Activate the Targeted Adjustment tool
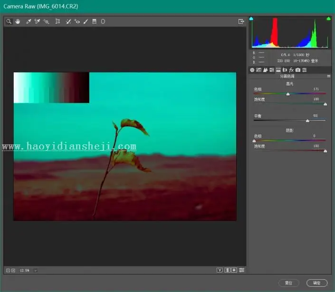The width and height of the screenshot is (335, 292). 46,21
